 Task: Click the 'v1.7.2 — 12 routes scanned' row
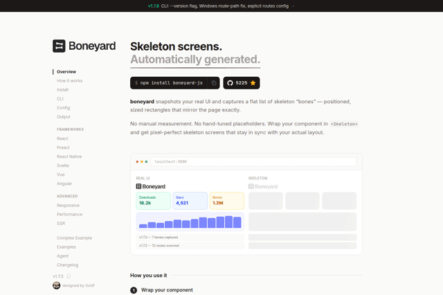(190, 246)
